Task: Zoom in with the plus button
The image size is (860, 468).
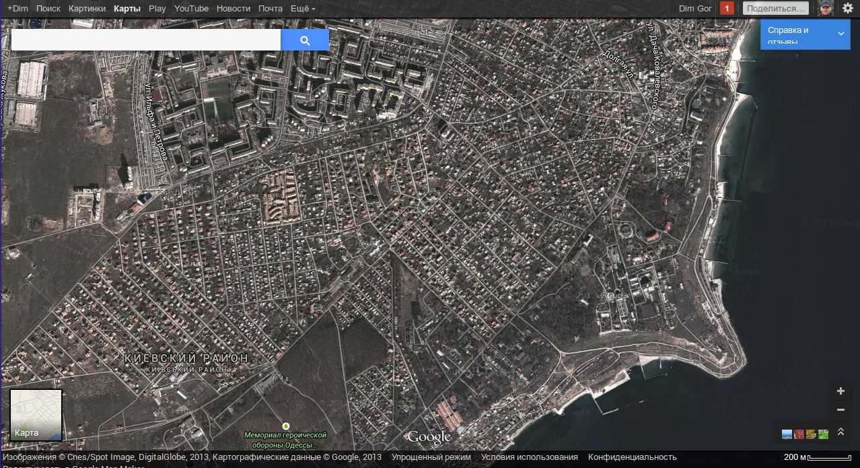Action: (840, 391)
